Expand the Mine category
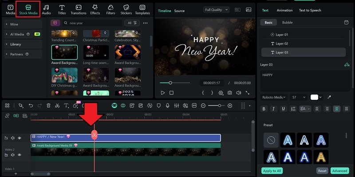 [23, 24]
